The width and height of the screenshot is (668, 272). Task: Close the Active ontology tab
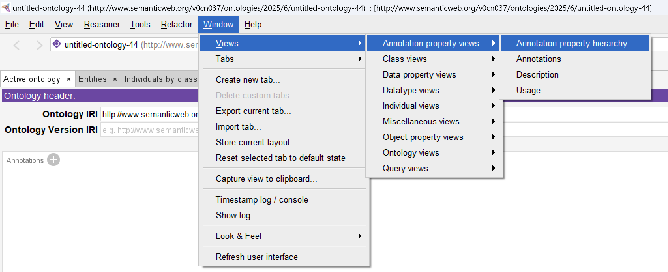tap(68, 79)
